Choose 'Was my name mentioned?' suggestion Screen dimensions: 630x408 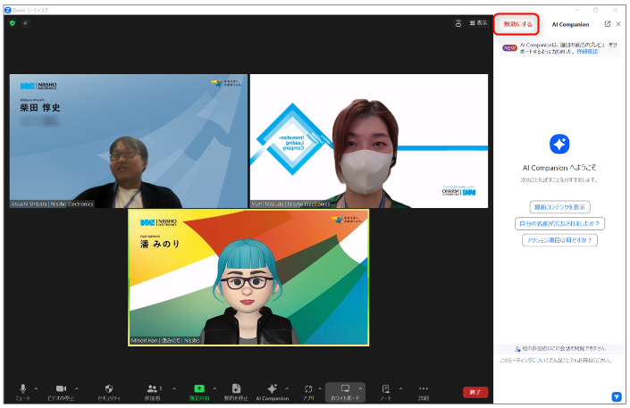tap(559, 224)
